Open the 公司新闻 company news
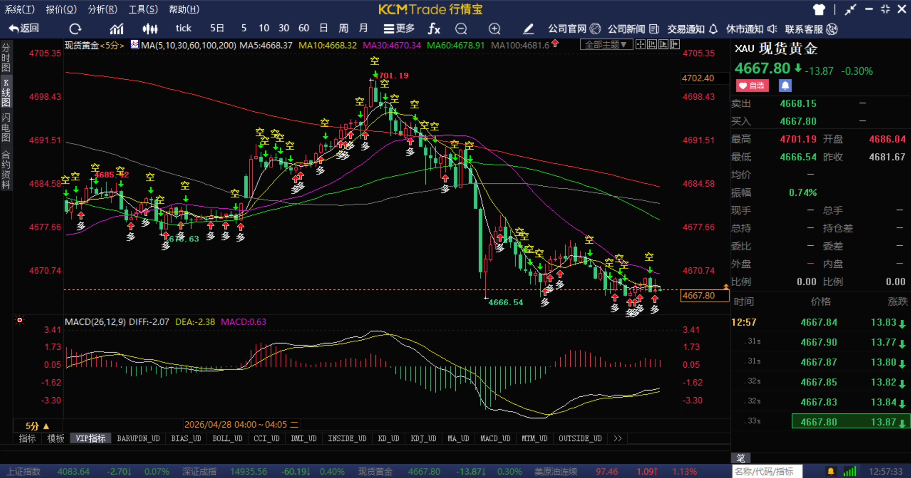 pyautogui.click(x=633, y=29)
